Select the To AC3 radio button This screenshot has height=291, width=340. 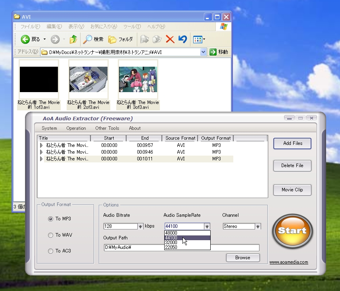(x=50, y=251)
